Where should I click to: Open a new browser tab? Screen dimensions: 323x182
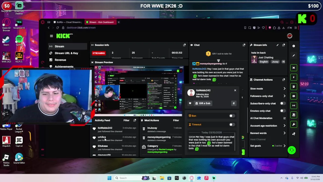tap(119, 22)
